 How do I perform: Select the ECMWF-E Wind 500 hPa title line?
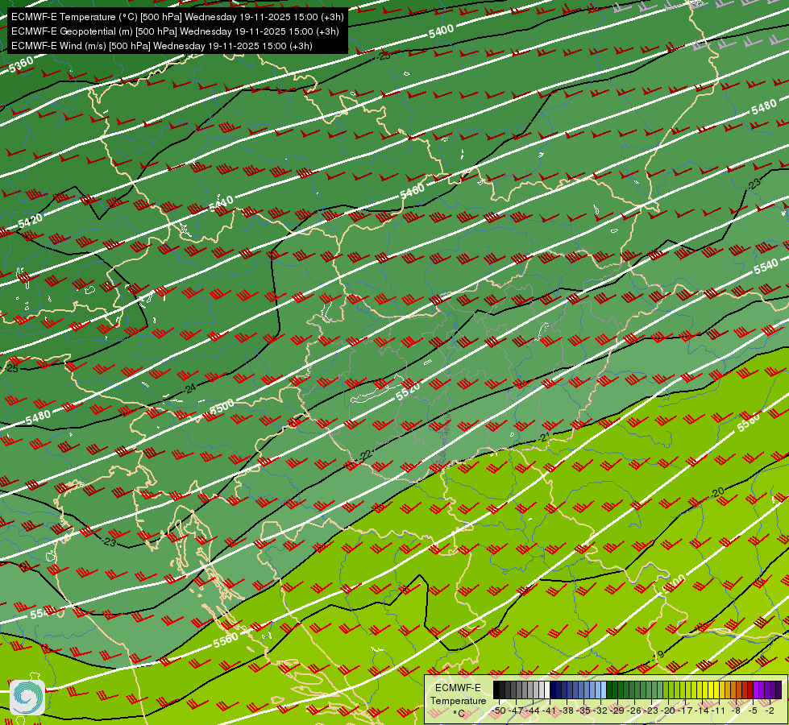162,46
